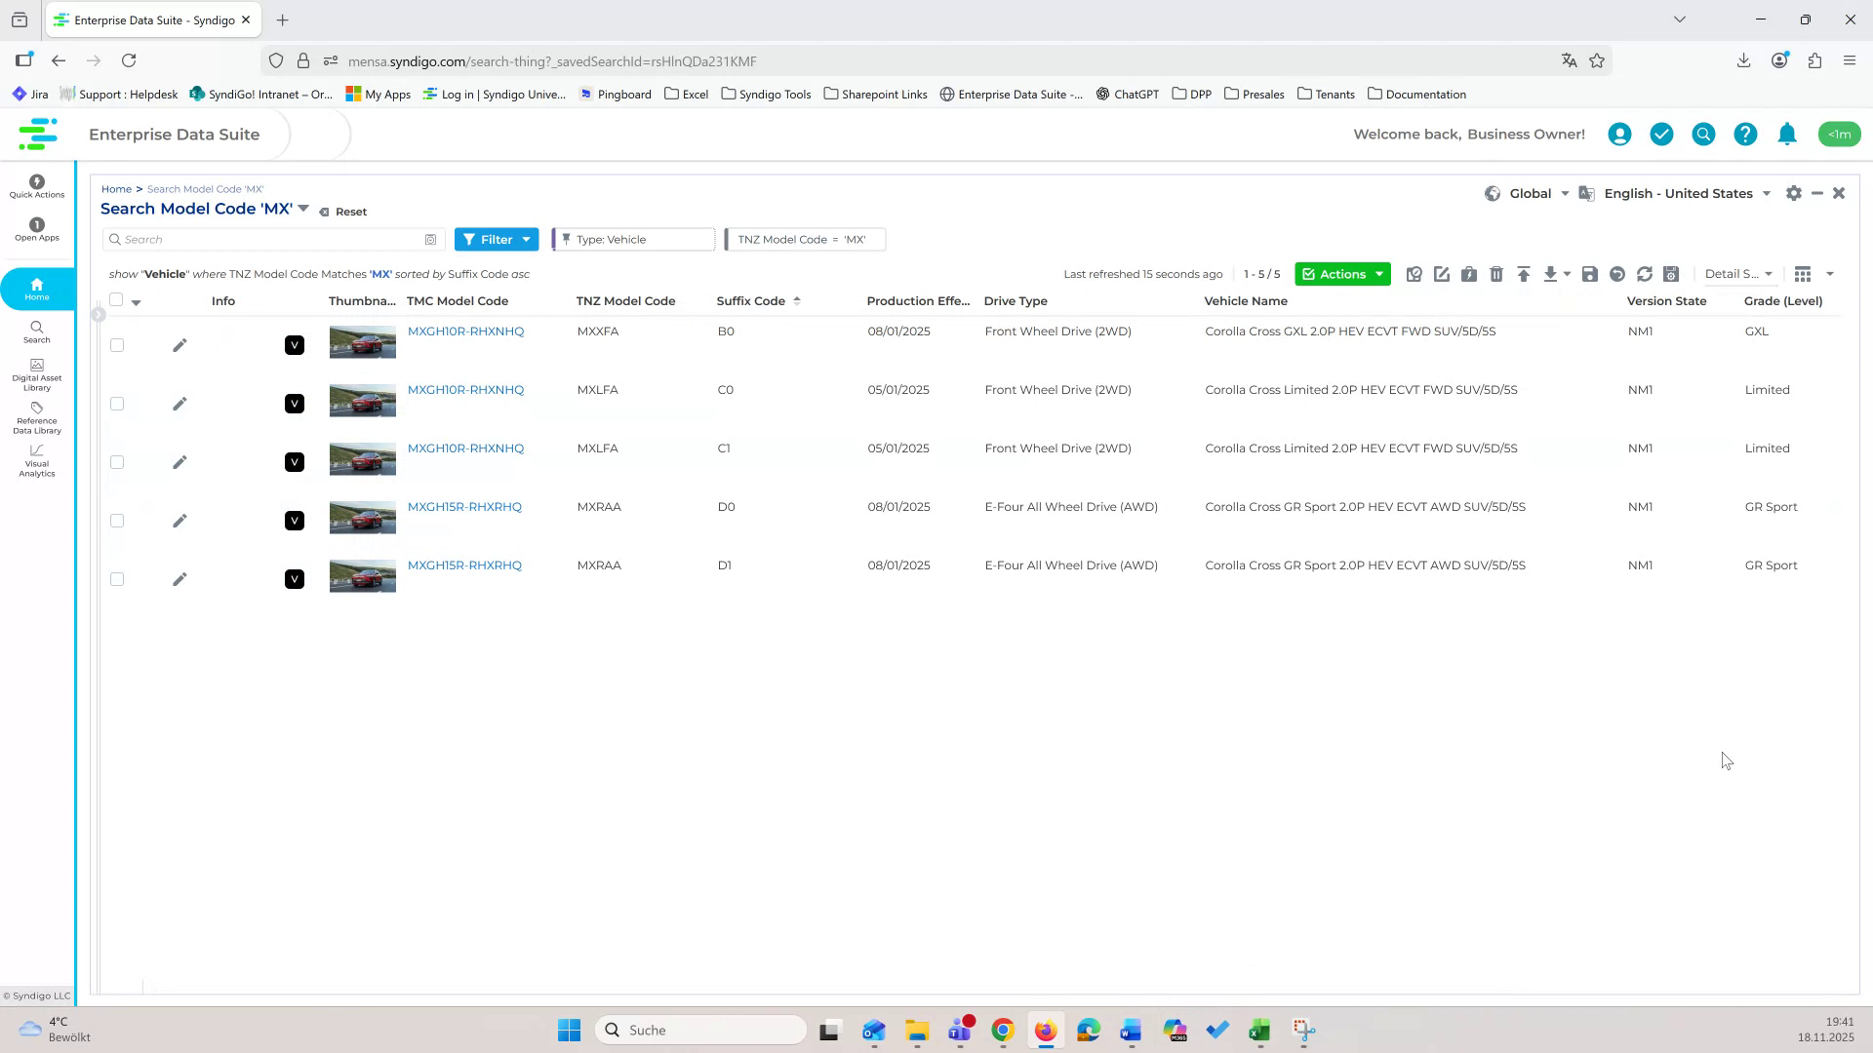This screenshot has height=1053, width=1873.
Task: Delete selected records with the trash icon
Action: tap(1497, 274)
